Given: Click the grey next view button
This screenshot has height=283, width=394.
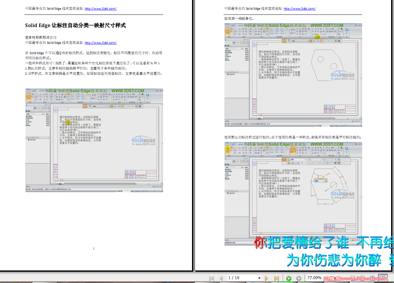Looking at the screenshot, I should point(299,278).
